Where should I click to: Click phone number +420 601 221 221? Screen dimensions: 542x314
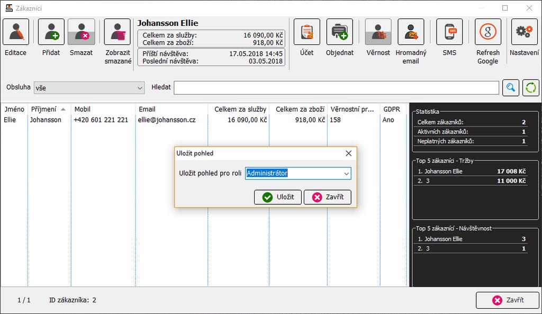tap(101, 120)
